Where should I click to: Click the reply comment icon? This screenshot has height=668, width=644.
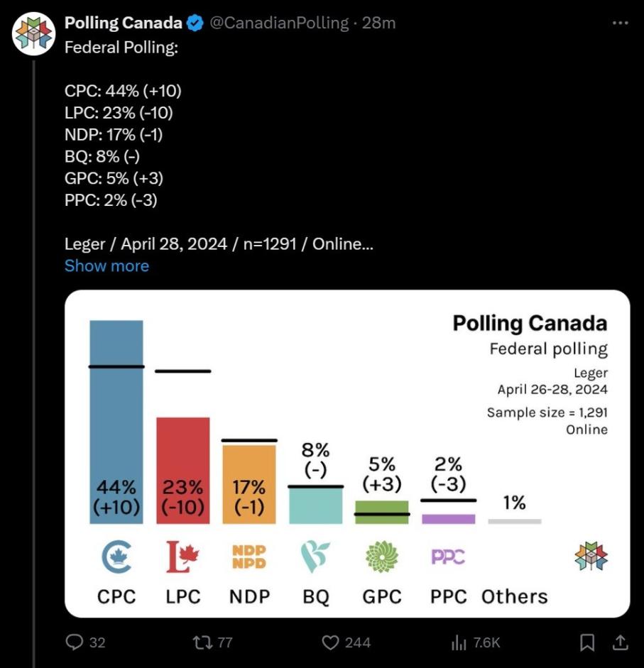(75, 642)
